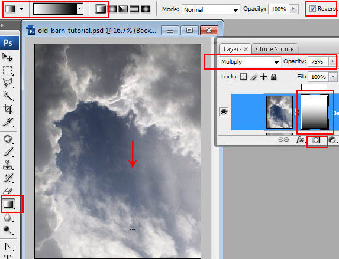This screenshot has height=259, width=339.
Task: Click the Add Layer Mask button
Action: pyautogui.click(x=316, y=140)
